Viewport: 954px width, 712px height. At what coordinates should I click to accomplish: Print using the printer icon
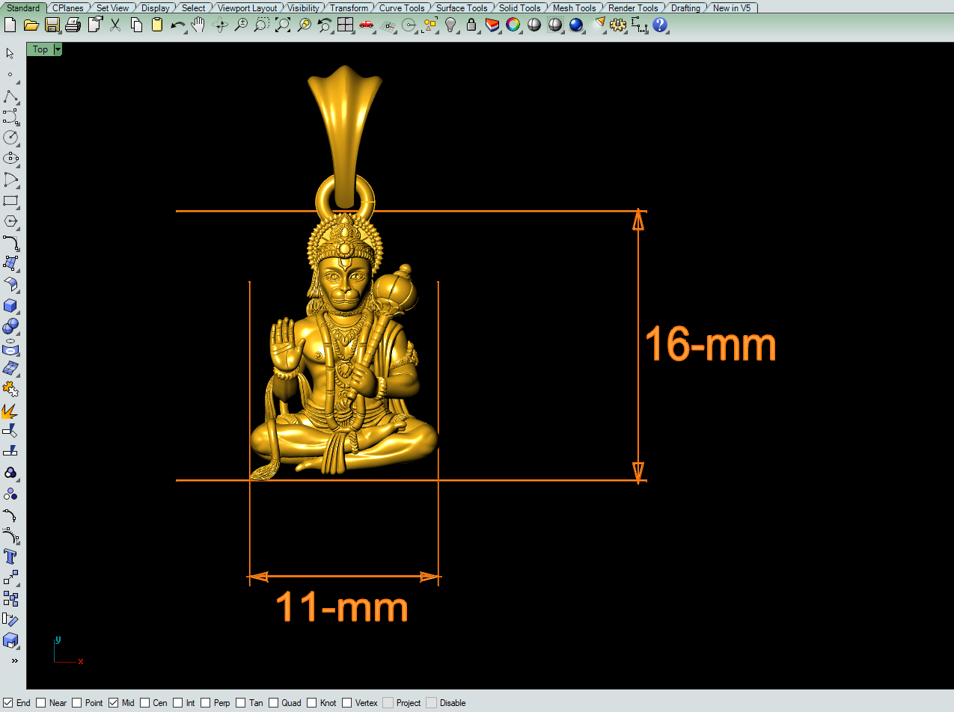[x=73, y=25]
